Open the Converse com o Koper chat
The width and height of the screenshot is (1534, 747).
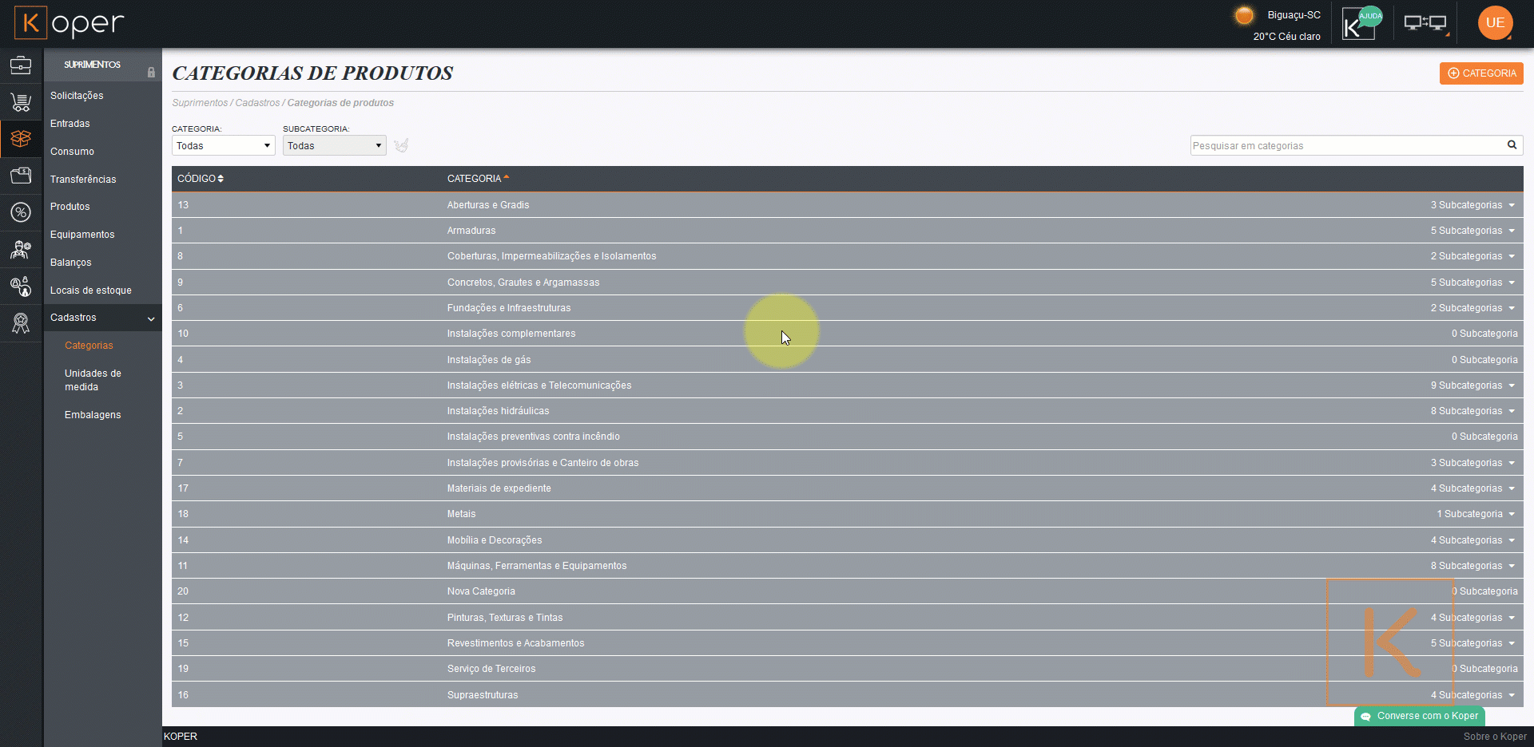pyautogui.click(x=1420, y=716)
